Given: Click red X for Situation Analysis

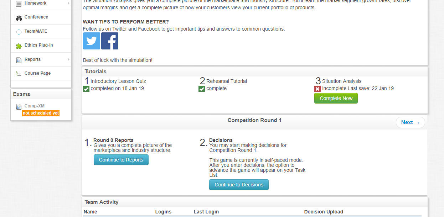Looking at the screenshot, I should tap(317, 89).
